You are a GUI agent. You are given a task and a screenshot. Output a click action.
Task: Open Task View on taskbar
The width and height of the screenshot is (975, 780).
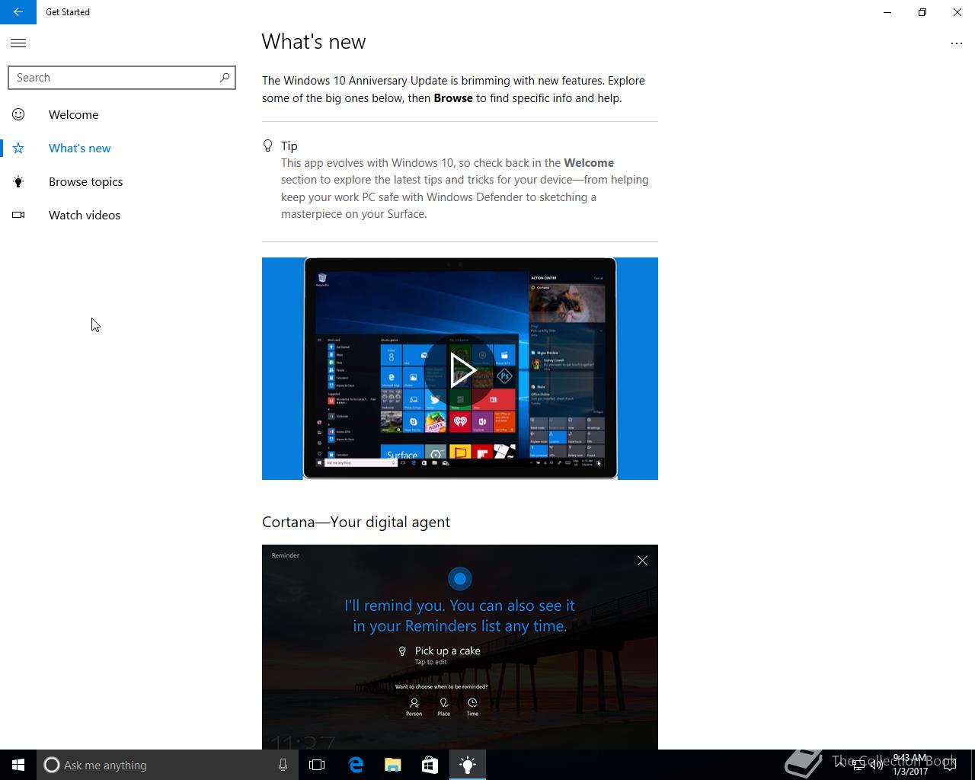click(317, 765)
